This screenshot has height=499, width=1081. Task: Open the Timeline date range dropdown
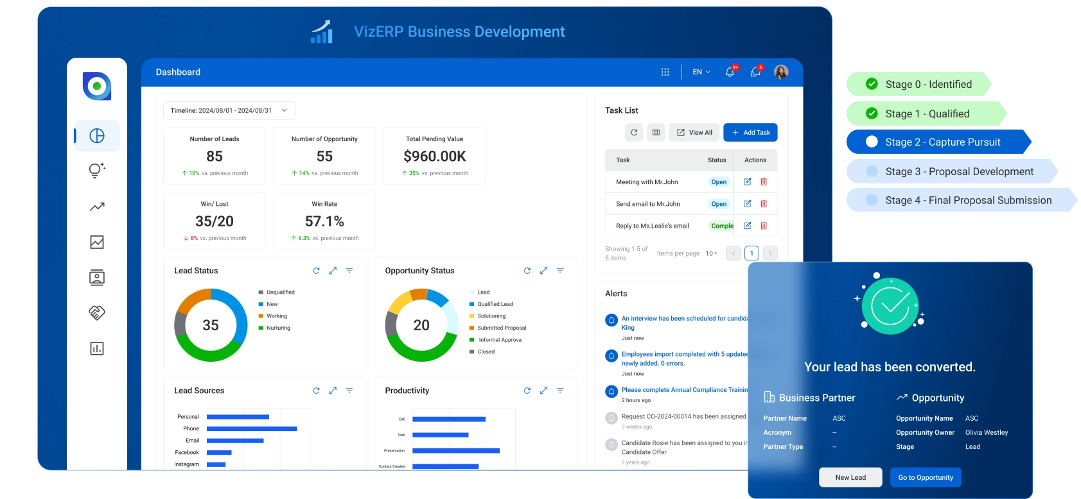pos(229,110)
